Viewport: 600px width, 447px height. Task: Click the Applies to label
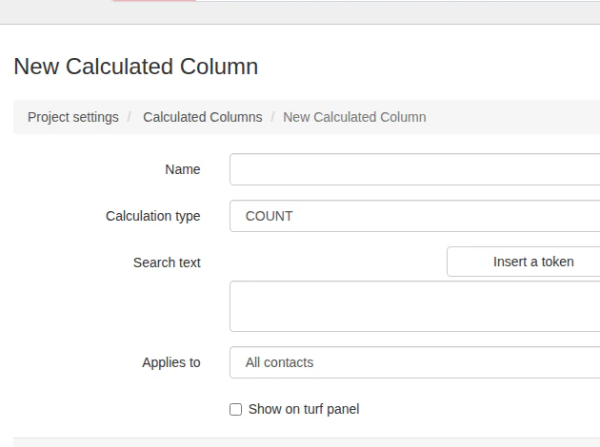[171, 362]
